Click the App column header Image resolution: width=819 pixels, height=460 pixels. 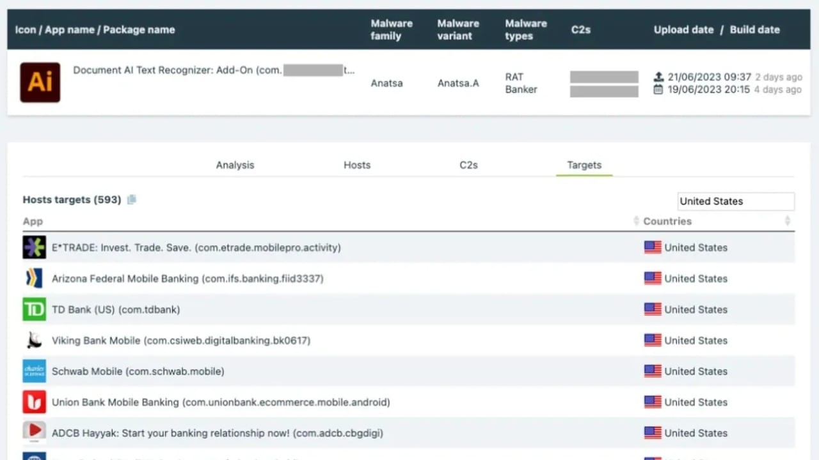click(x=33, y=221)
